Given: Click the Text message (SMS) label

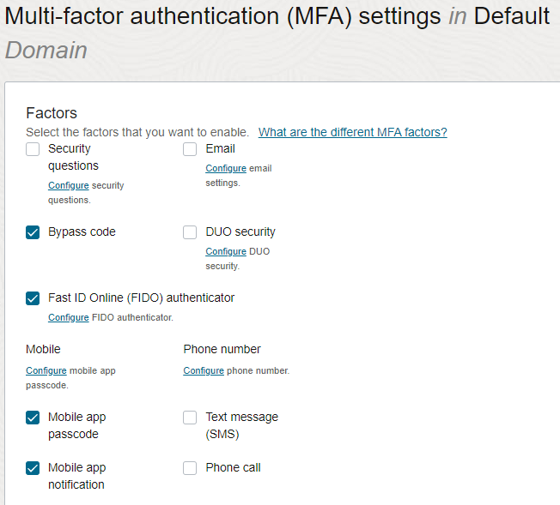Looking at the screenshot, I should 241,425.
